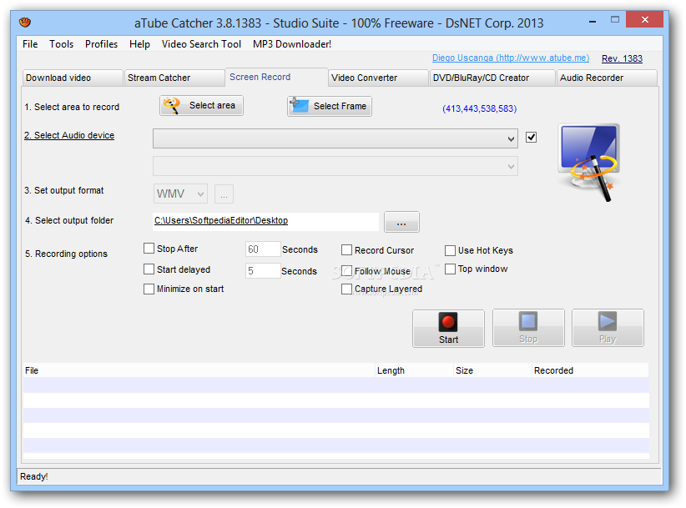Click the Recorded column header
The image size is (686, 508).
(591, 370)
